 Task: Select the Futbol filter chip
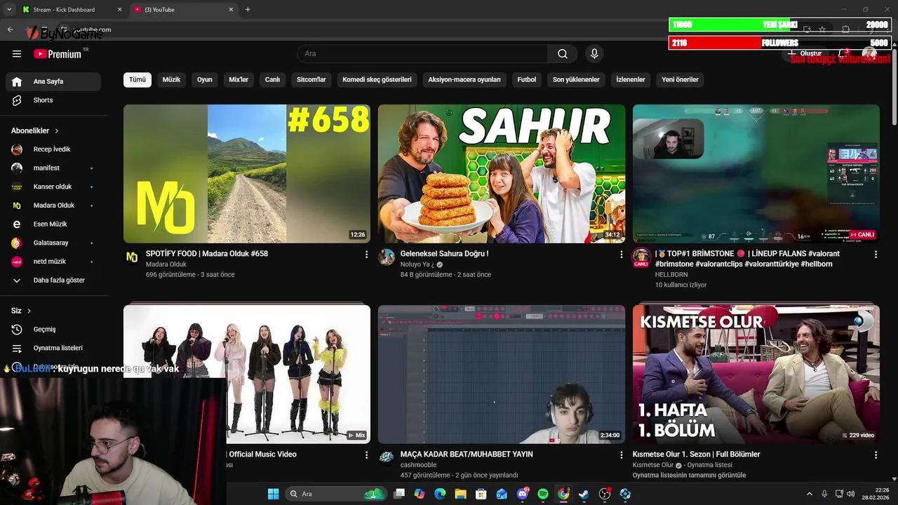point(527,79)
